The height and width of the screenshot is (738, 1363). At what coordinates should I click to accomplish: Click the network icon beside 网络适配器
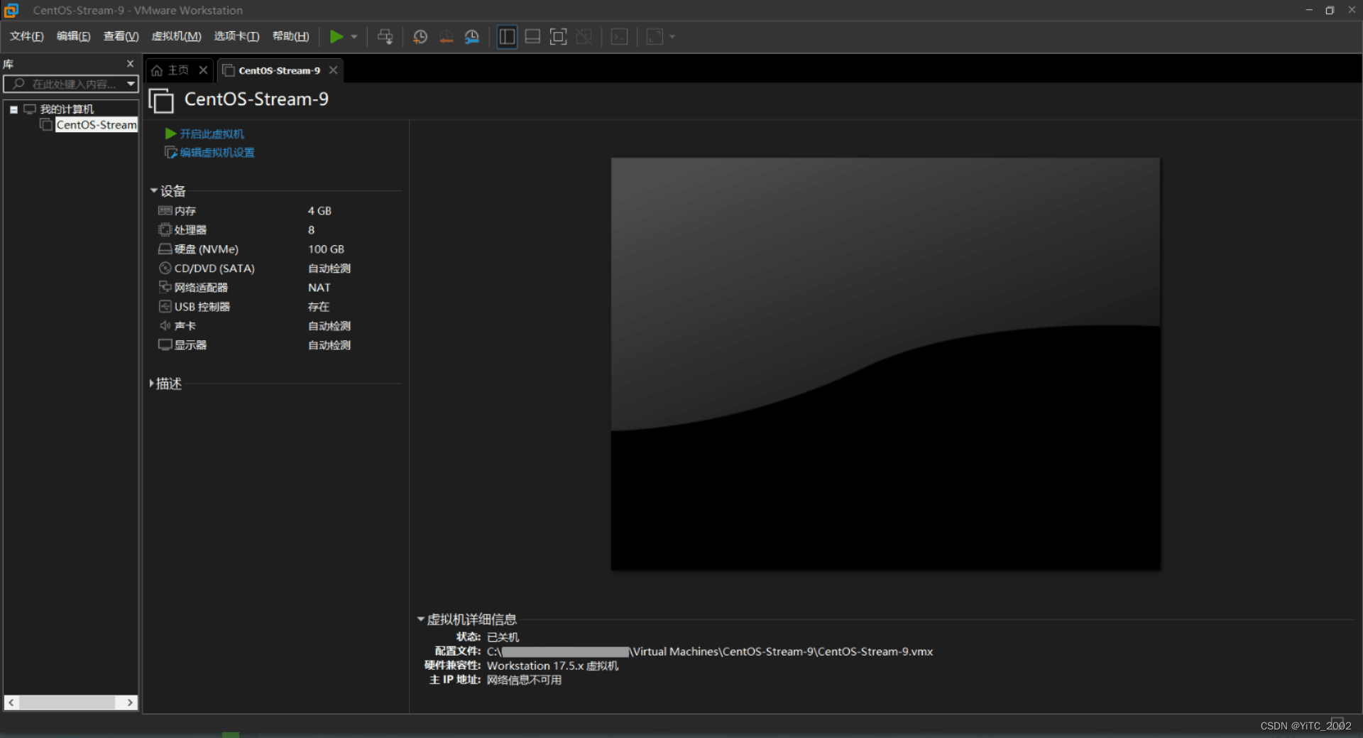165,287
